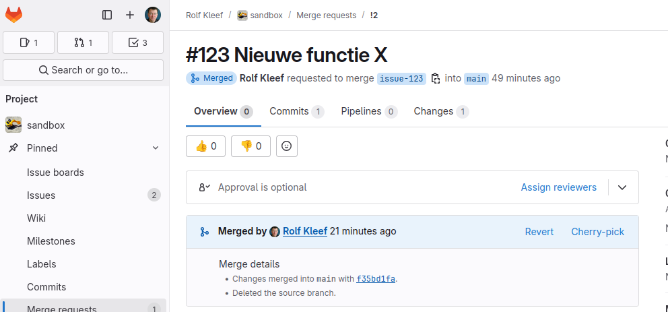Collapse the Pinned sidebar section
This screenshot has width=668, height=312.
156,148
